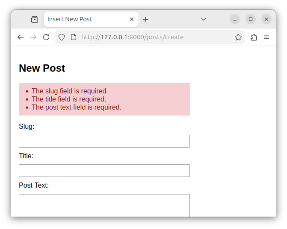Screen dimensions: 287x229
Task: Click the forward navigation arrow
Action: 33,37
